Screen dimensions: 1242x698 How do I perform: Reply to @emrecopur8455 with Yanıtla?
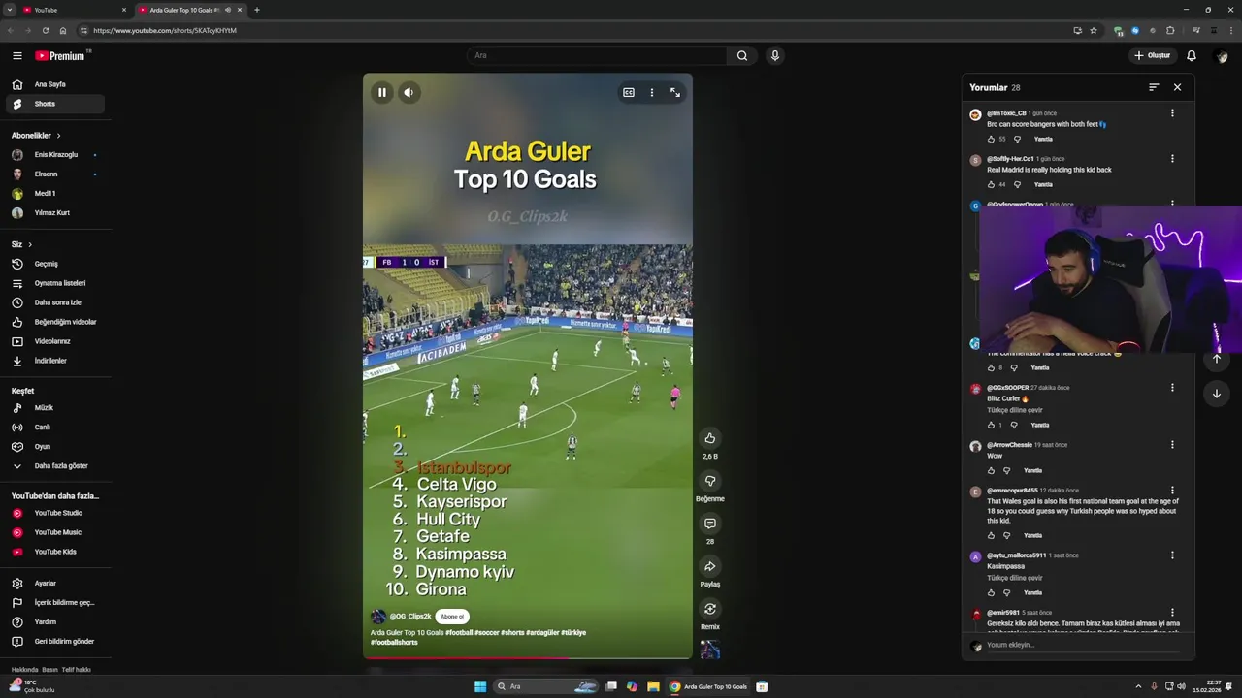click(1032, 535)
